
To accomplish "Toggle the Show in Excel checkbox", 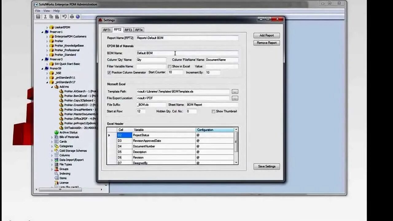I will [x=169, y=66].
